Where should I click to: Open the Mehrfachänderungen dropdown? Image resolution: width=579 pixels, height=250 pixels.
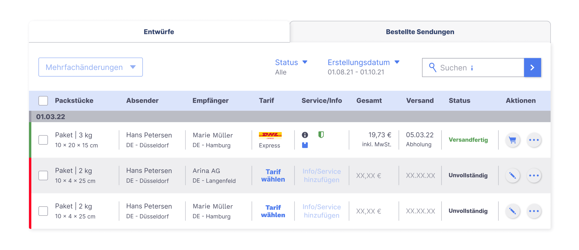tap(90, 67)
